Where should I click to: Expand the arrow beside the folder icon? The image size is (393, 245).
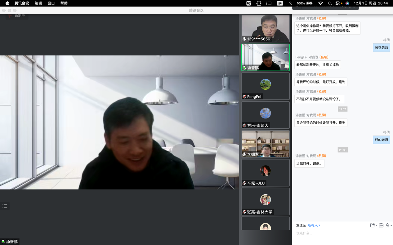pyautogui.click(x=376, y=226)
